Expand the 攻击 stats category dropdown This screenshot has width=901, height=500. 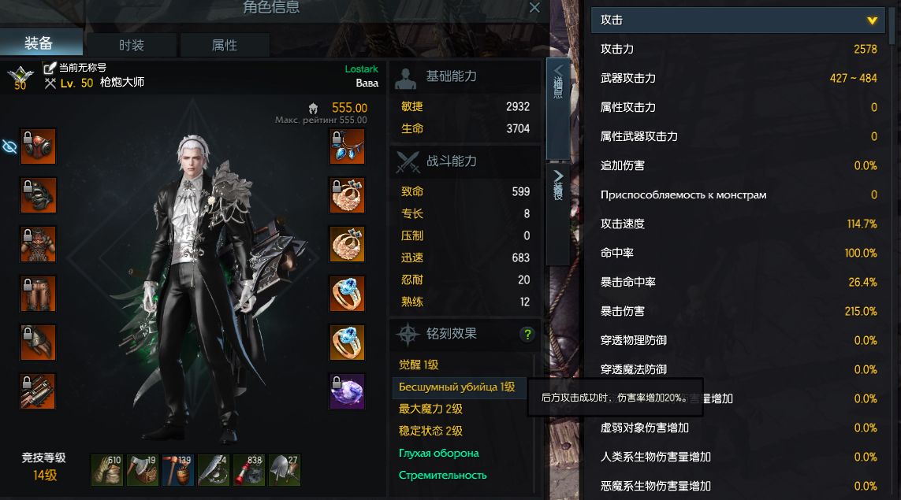pyautogui.click(x=738, y=20)
